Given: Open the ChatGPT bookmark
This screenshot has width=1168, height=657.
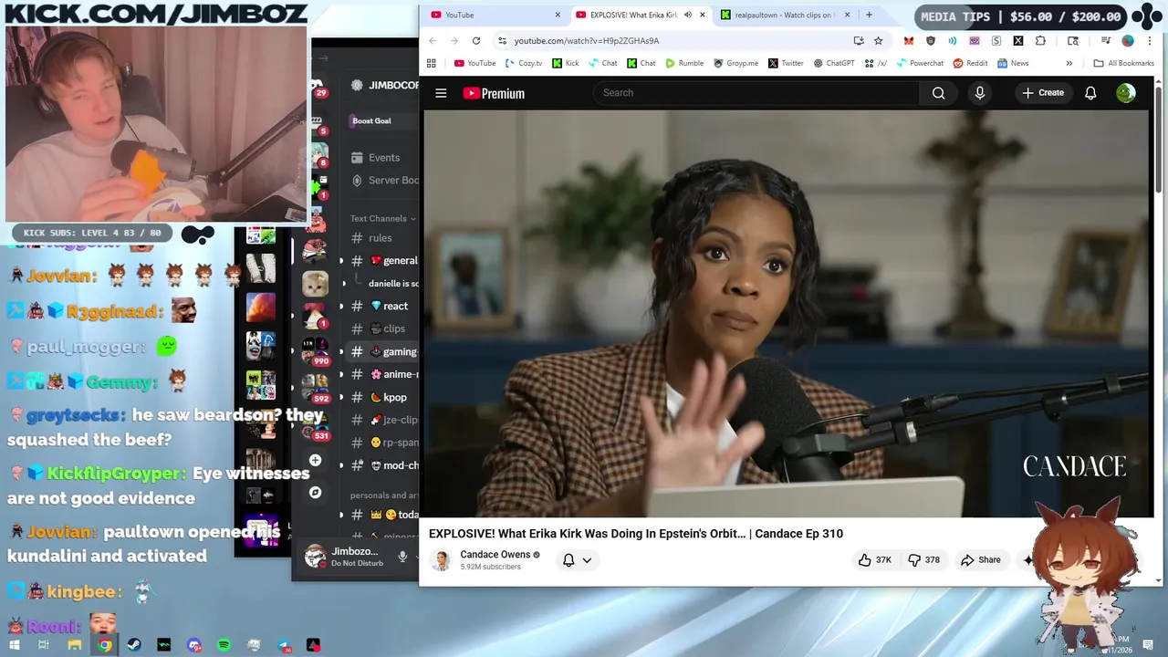Looking at the screenshot, I should [x=834, y=64].
